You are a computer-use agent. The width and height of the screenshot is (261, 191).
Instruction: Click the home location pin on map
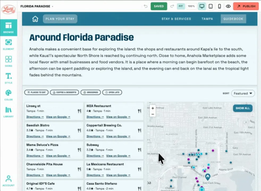click(x=208, y=177)
